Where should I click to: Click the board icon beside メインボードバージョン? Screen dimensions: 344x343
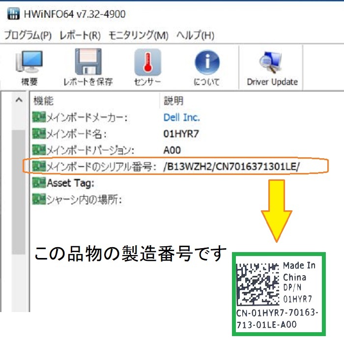point(39,150)
